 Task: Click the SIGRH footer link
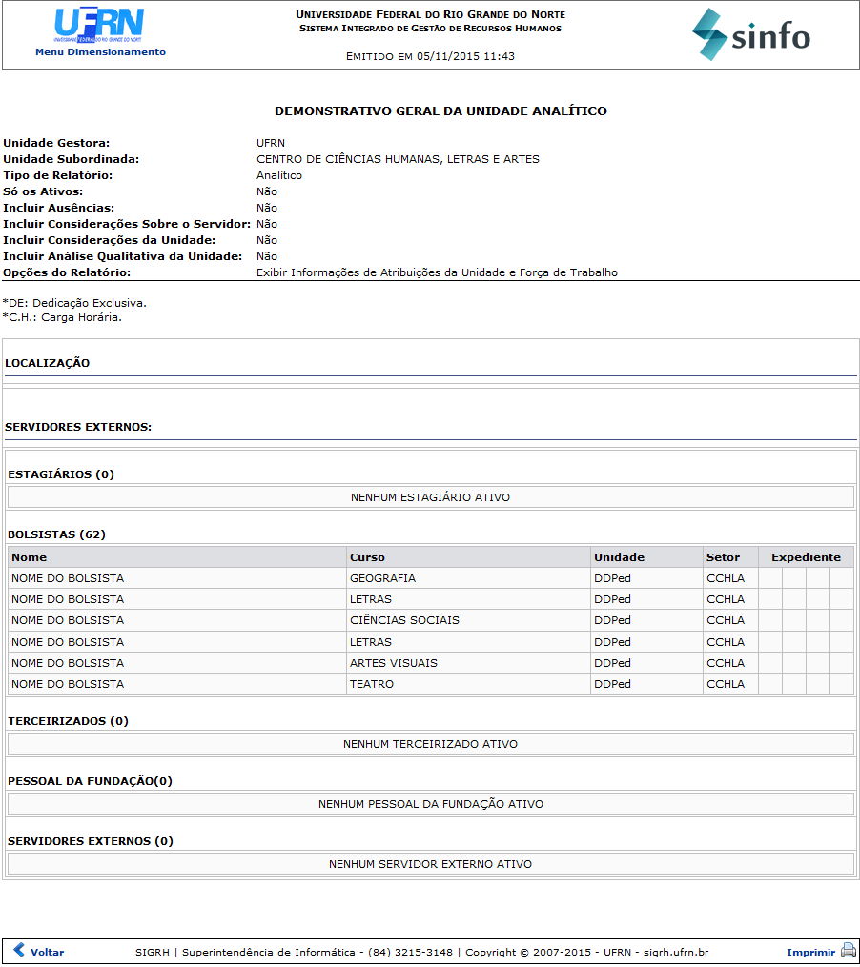point(153,951)
